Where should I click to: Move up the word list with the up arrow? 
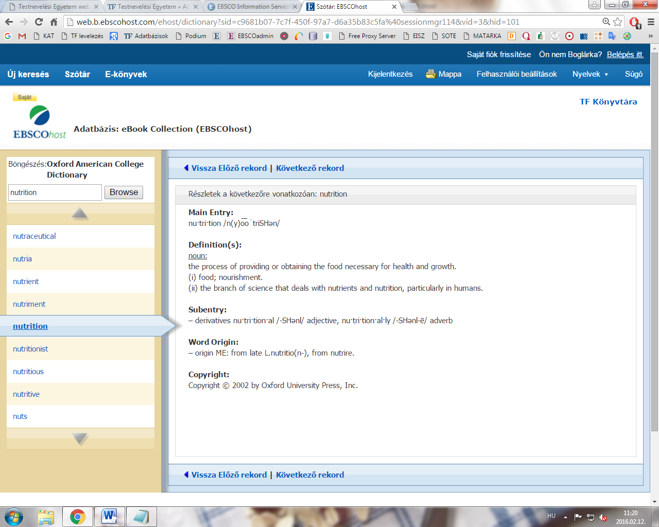coord(80,213)
